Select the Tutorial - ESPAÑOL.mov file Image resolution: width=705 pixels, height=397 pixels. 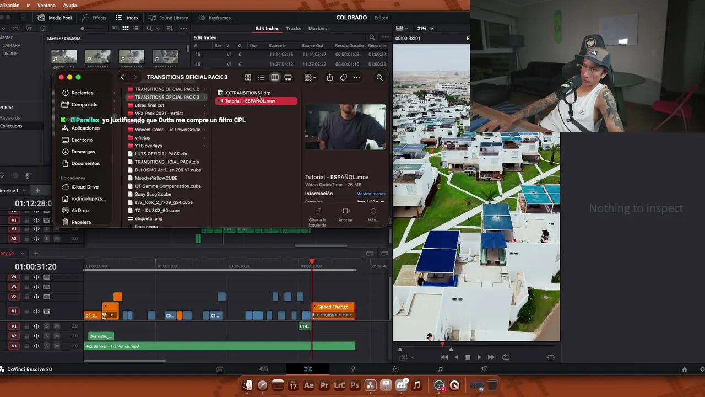256,101
